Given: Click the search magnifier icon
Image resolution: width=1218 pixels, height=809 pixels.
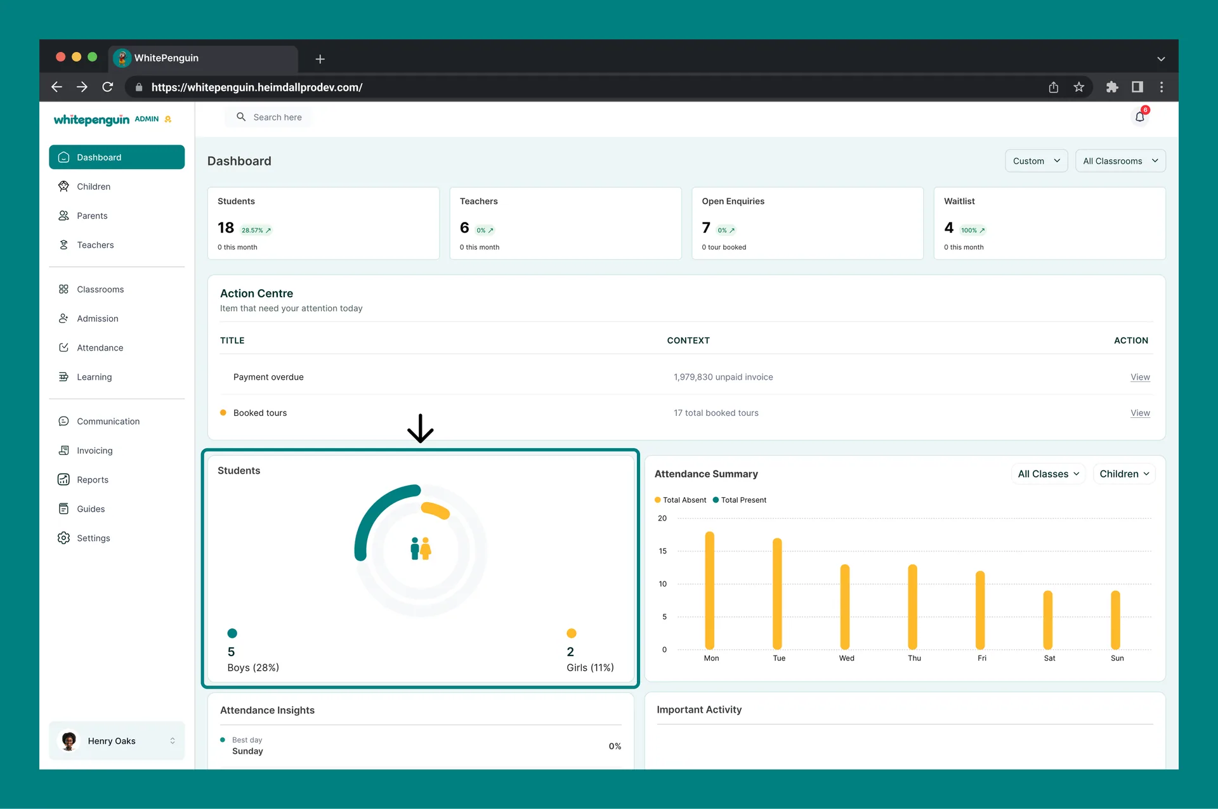Looking at the screenshot, I should click(241, 117).
